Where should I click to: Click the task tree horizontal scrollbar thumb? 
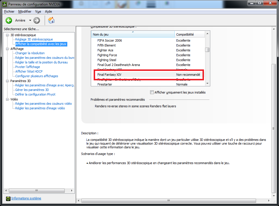click(x=37, y=191)
